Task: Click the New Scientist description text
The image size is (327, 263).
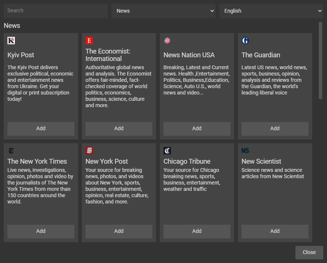Action: [x=273, y=173]
